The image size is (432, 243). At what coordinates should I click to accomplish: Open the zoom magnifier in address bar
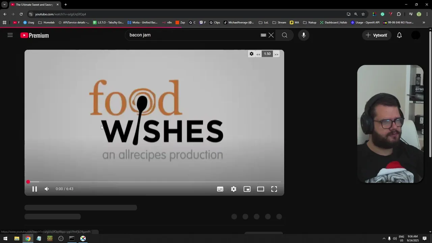(x=356, y=14)
